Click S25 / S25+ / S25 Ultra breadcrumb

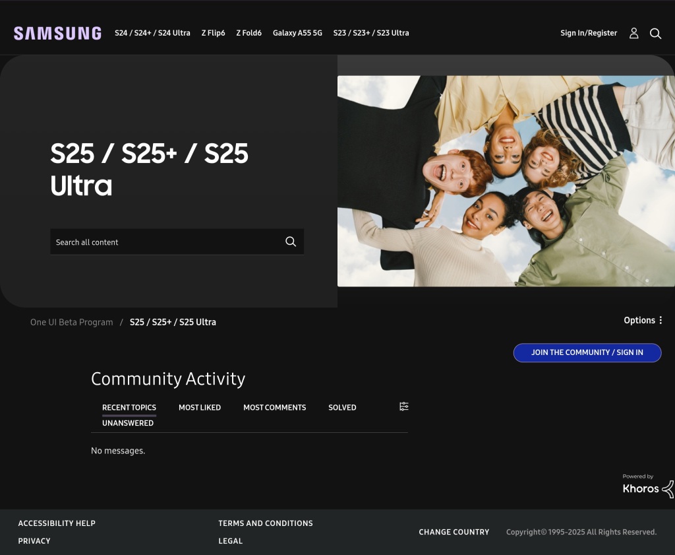[x=173, y=322]
